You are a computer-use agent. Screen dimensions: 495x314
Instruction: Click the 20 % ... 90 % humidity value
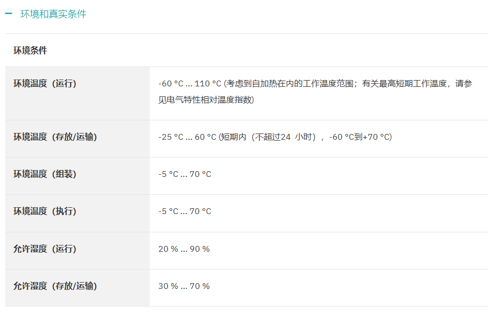coord(184,249)
